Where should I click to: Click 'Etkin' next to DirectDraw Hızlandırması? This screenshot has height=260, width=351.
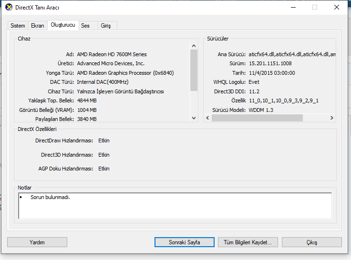tap(104, 140)
